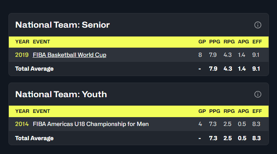Click info icon in National Team: Youth

[258, 94]
